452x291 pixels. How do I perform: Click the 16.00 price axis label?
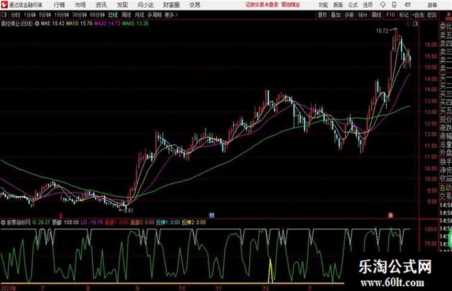click(430, 44)
